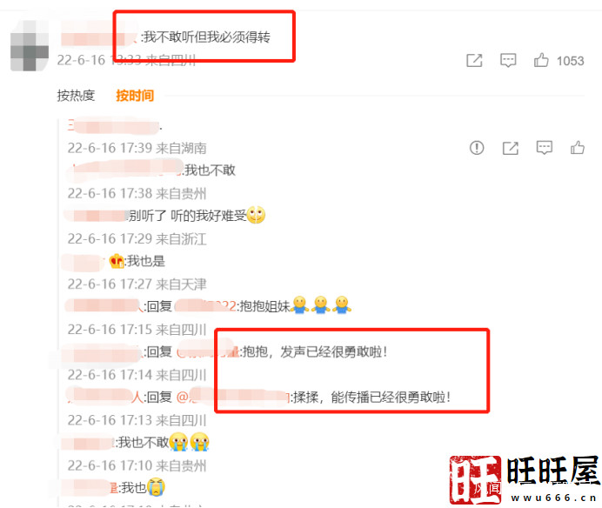Click the crown badge beside 我也是
602x508 pixels.
tap(117, 262)
